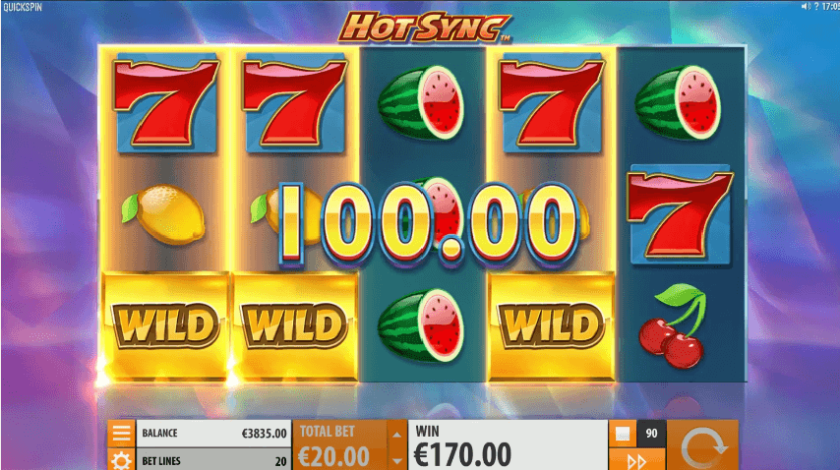
Task: Spin the reels with circular arrow
Action: (702, 445)
